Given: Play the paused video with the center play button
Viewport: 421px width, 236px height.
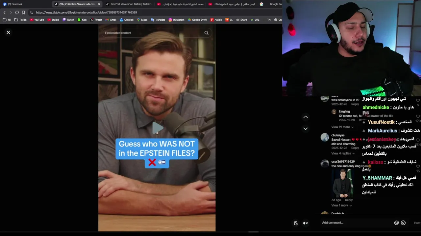Looking at the screenshot, I should 157,128.
